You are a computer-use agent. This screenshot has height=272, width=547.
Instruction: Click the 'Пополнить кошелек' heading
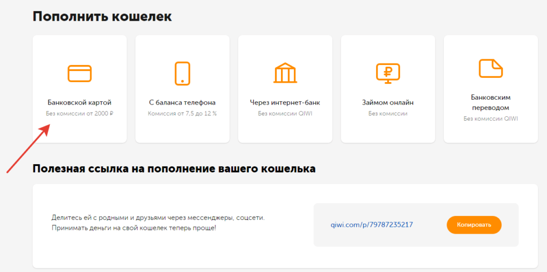pyautogui.click(x=102, y=17)
